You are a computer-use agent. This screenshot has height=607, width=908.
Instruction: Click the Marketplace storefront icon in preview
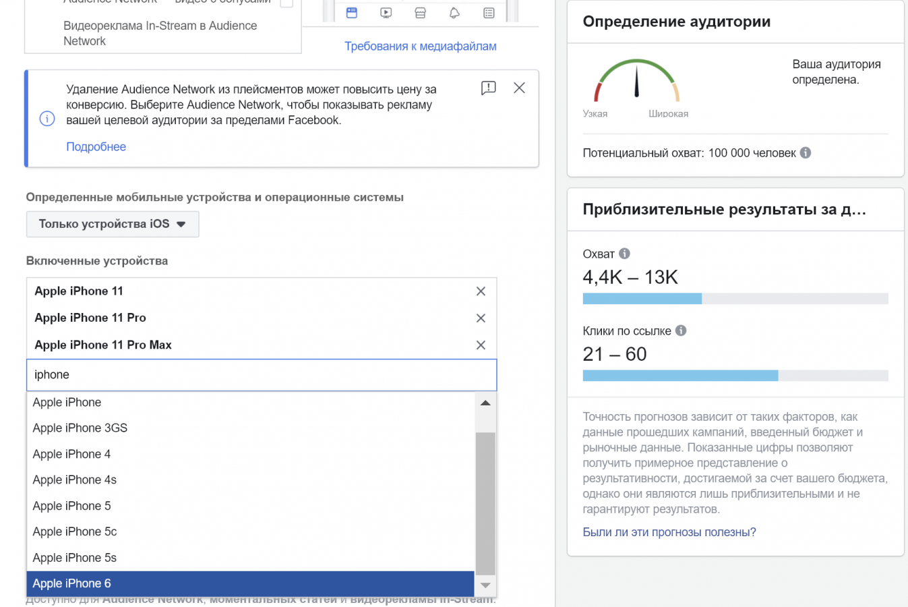420,12
